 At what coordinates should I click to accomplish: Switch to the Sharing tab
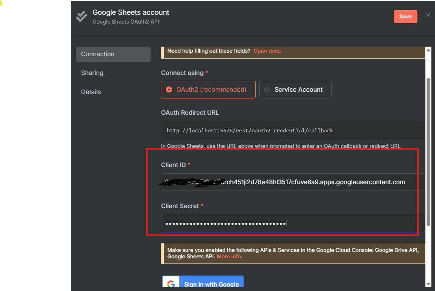92,73
